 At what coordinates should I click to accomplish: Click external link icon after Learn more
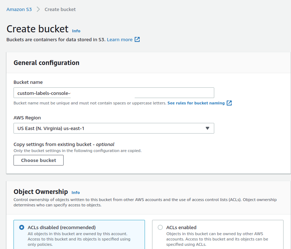tap(137, 39)
